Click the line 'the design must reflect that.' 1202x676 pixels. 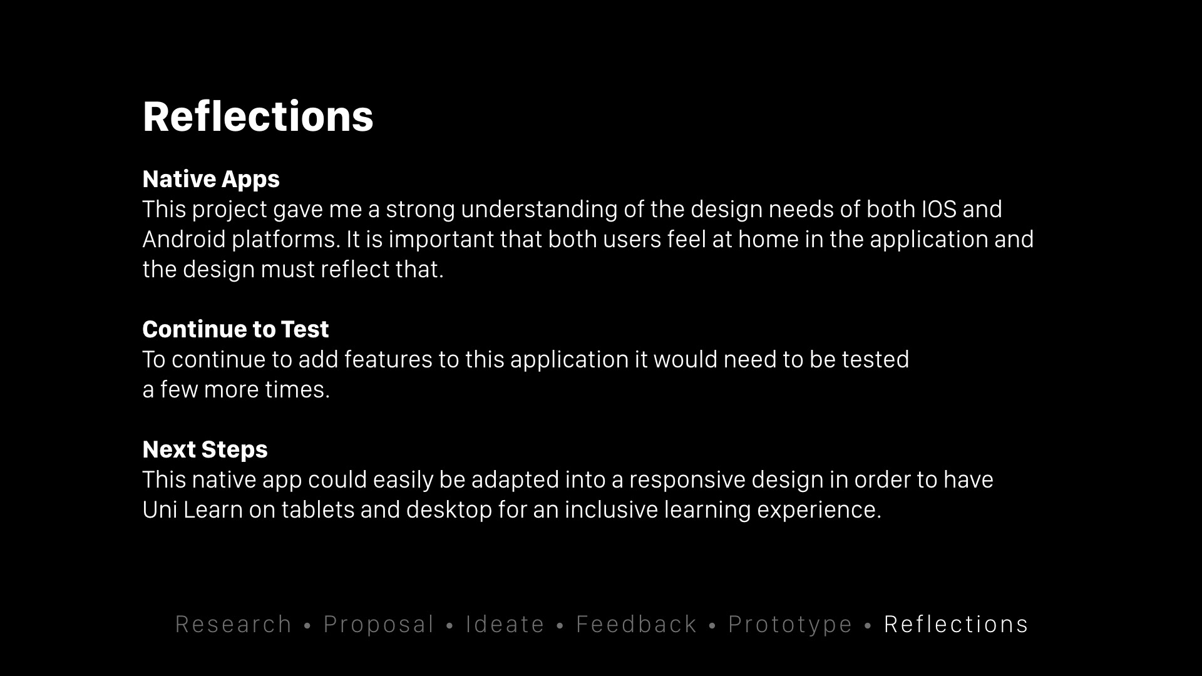(x=293, y=269)
